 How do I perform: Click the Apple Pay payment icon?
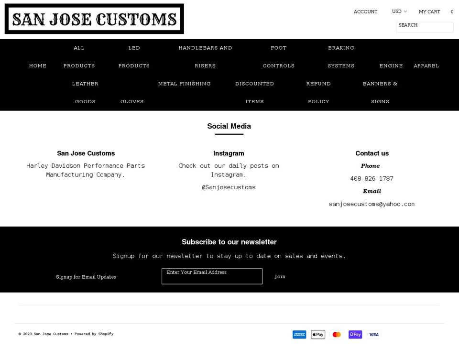click(x=318, y=334)
